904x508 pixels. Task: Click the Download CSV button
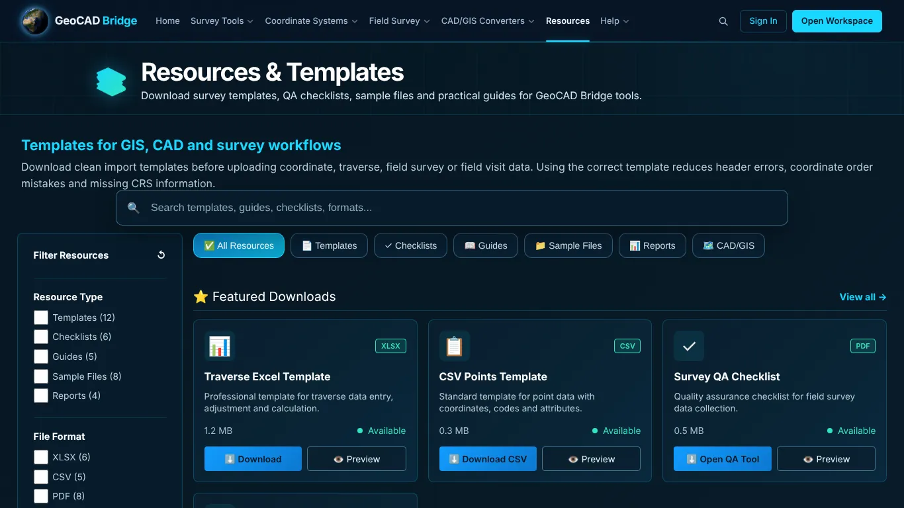coord(488,459)
